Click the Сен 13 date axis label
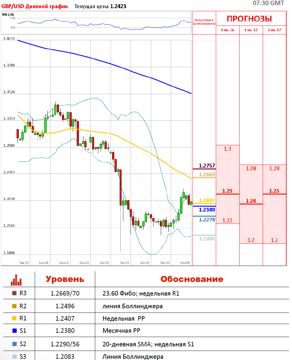The width and height of the screenshot is (292, 360). [64, 263]
